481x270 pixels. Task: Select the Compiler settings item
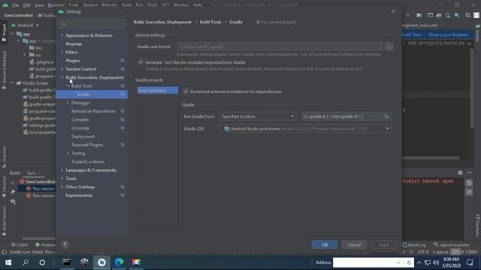coord(80,120)
